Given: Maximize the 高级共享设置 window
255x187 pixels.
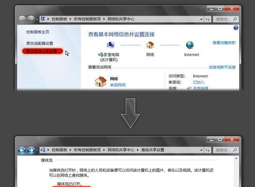Looking at the screenshot, I should pyautogui.click(x=220, y=139).
